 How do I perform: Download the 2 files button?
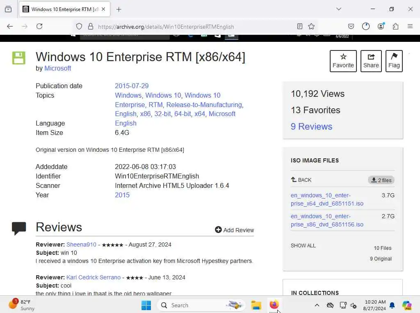(x=381, y=180)
